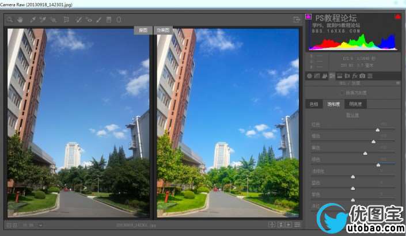
Task: Open the Basic panel icon
Action: [x=309, y=75]
